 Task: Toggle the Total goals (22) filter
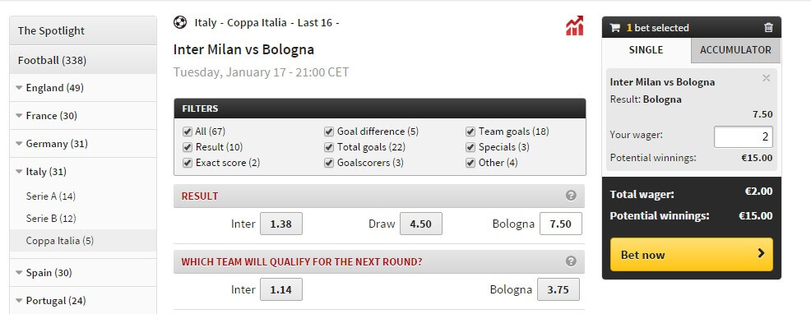[329, 147]
